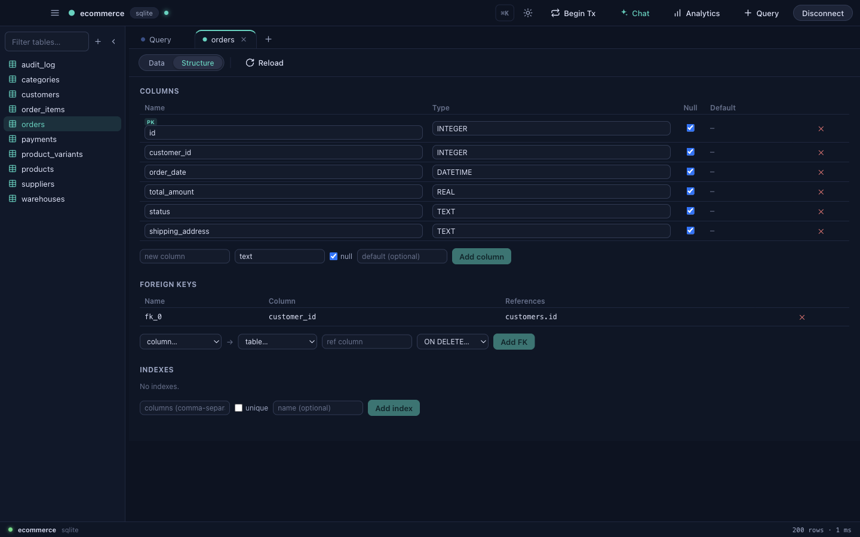Click the ecommerce connection name in header
This screenshot has height=537, width=860.
[102, 13]
